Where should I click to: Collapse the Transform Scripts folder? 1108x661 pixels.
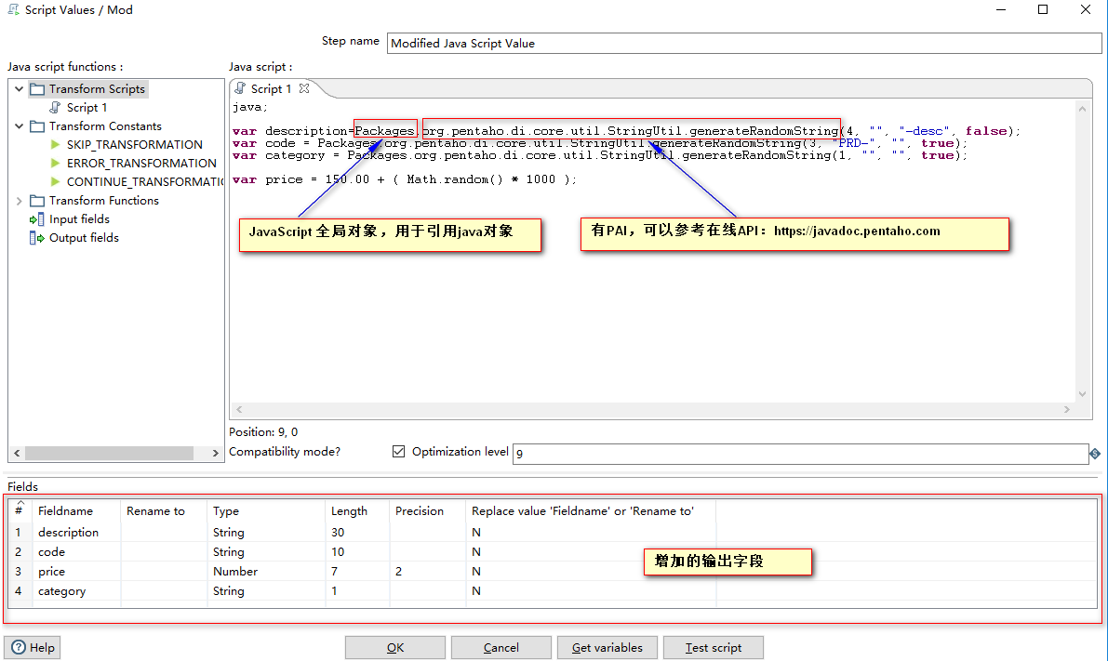[19, 88]
